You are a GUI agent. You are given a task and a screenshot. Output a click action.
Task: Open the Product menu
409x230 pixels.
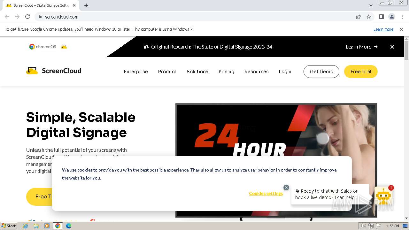167,72
